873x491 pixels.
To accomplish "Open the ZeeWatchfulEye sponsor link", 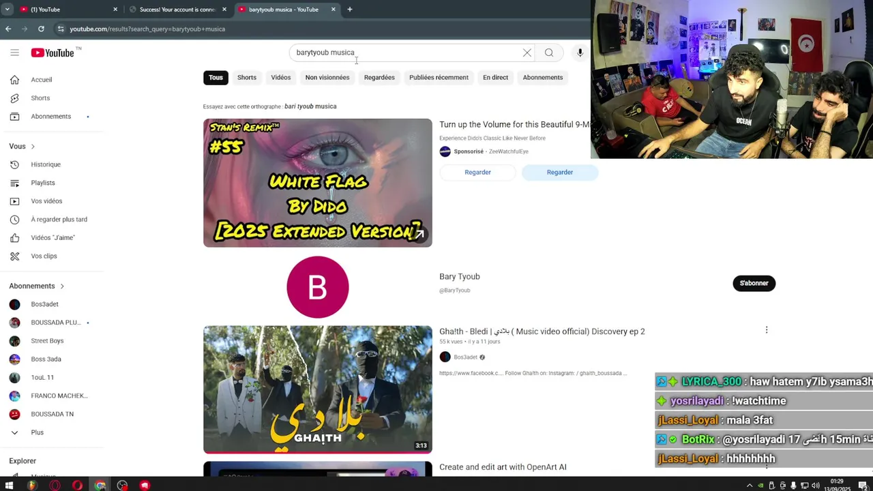I will point(508,151).
